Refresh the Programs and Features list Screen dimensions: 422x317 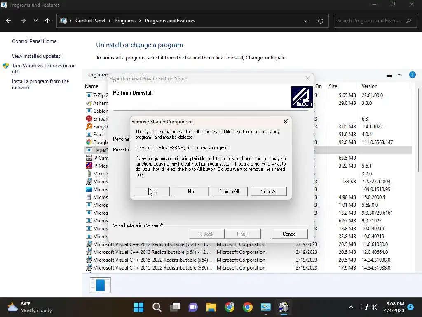pyautogui.click(x=320, y=21)
